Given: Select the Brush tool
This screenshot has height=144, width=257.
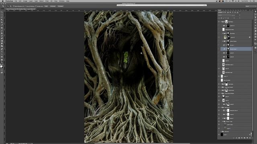Looking at the screenshot, I should pos(2,30).
